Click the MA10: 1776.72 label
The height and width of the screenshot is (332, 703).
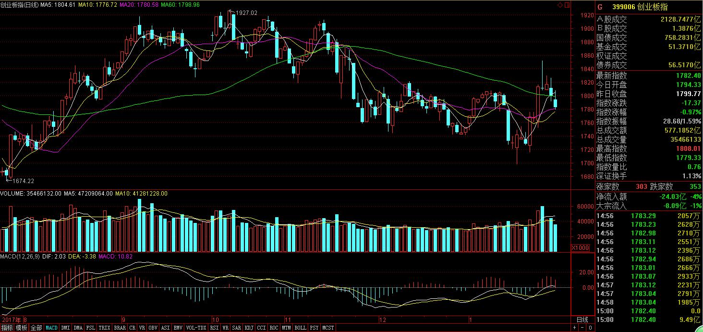click(x=97, y=4)
